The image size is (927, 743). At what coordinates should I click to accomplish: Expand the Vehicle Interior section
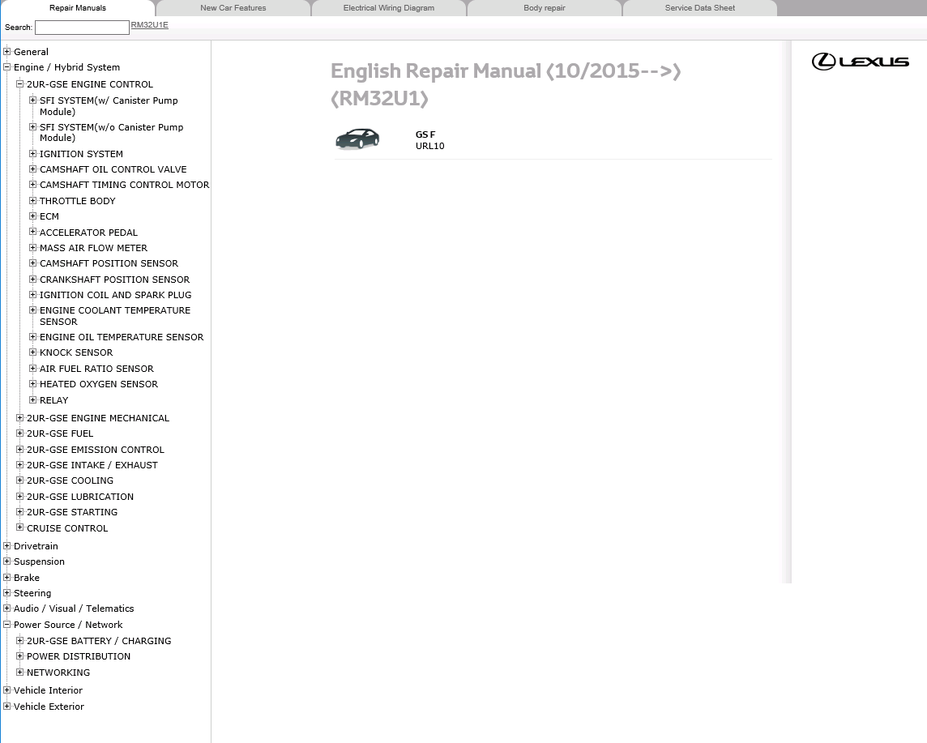7,690
